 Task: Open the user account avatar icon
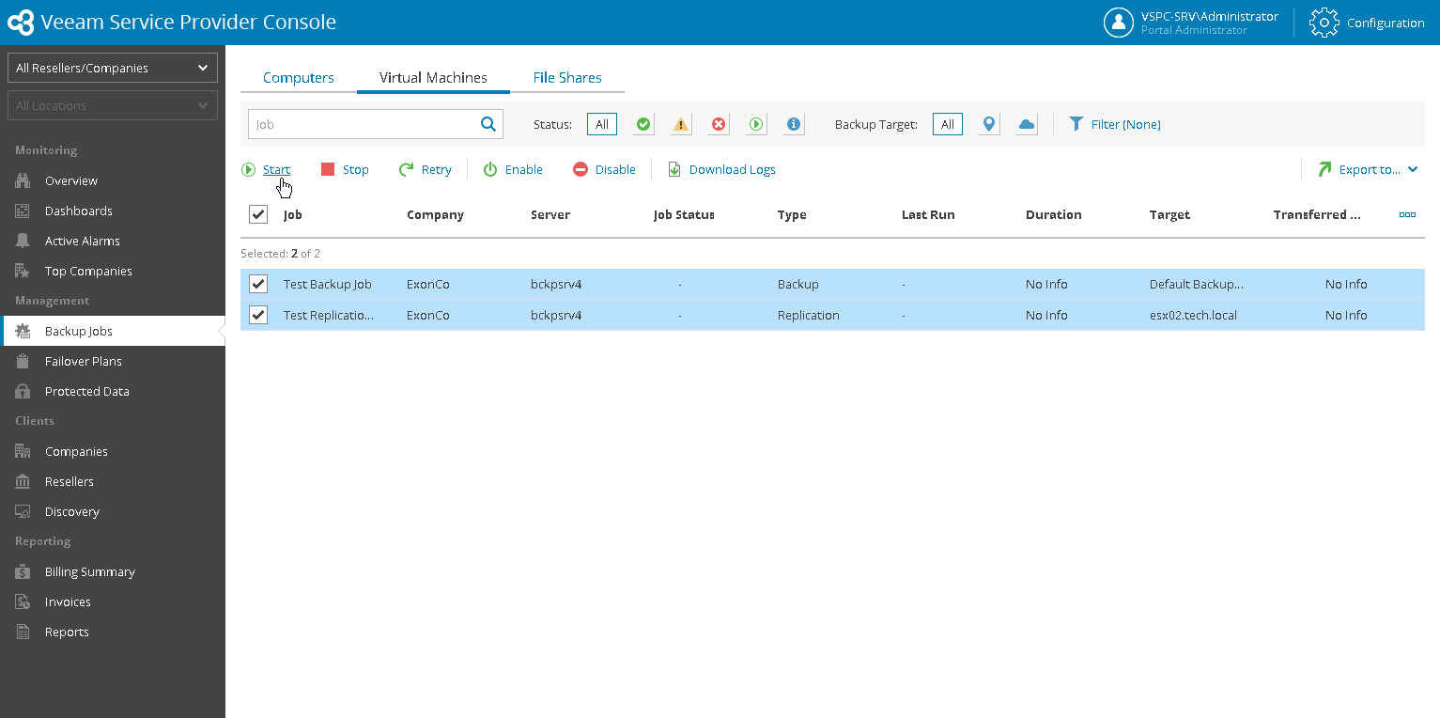point(1118,23)
